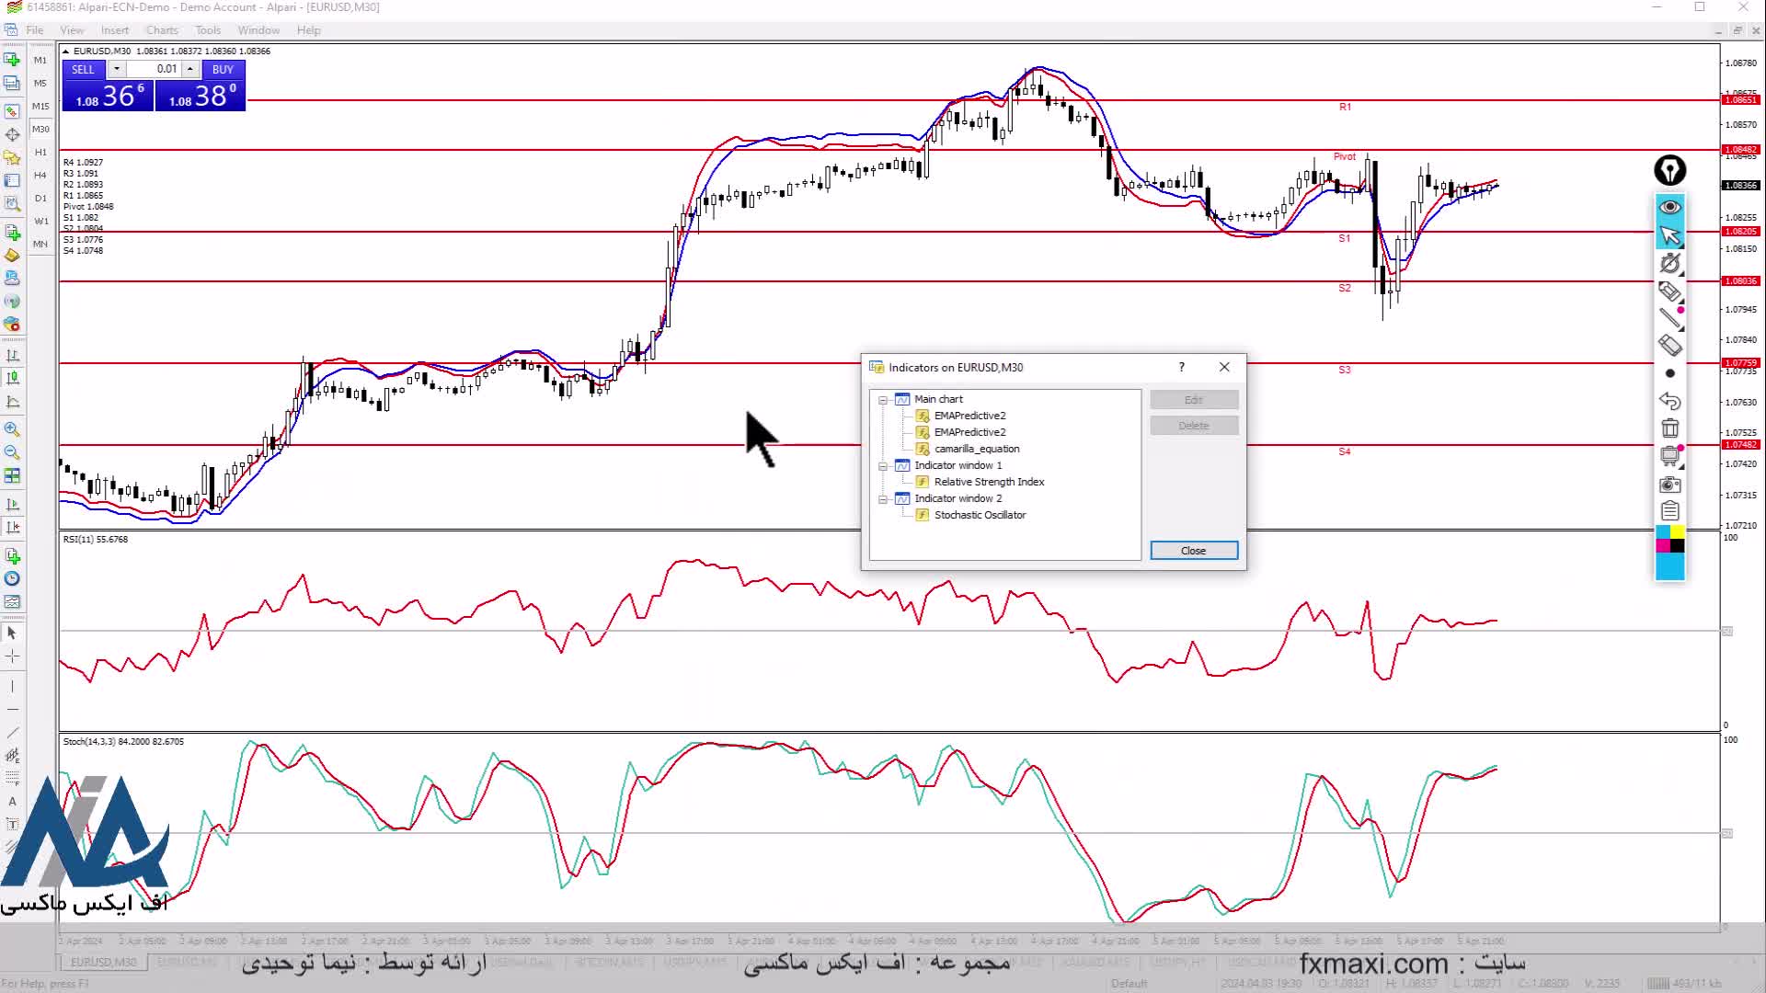Click the zoom out magnifier icon
Viewport: 1766px width, 993px height.
click(x=12, y=452)
